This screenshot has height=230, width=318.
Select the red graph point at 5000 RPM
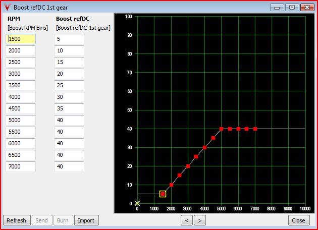pos(222,129)
